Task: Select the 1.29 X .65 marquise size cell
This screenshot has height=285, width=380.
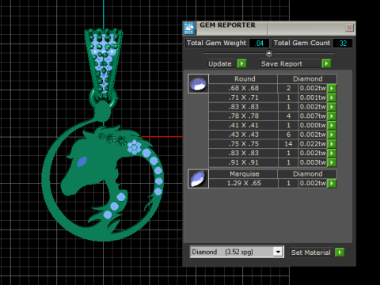Action: 243,183
